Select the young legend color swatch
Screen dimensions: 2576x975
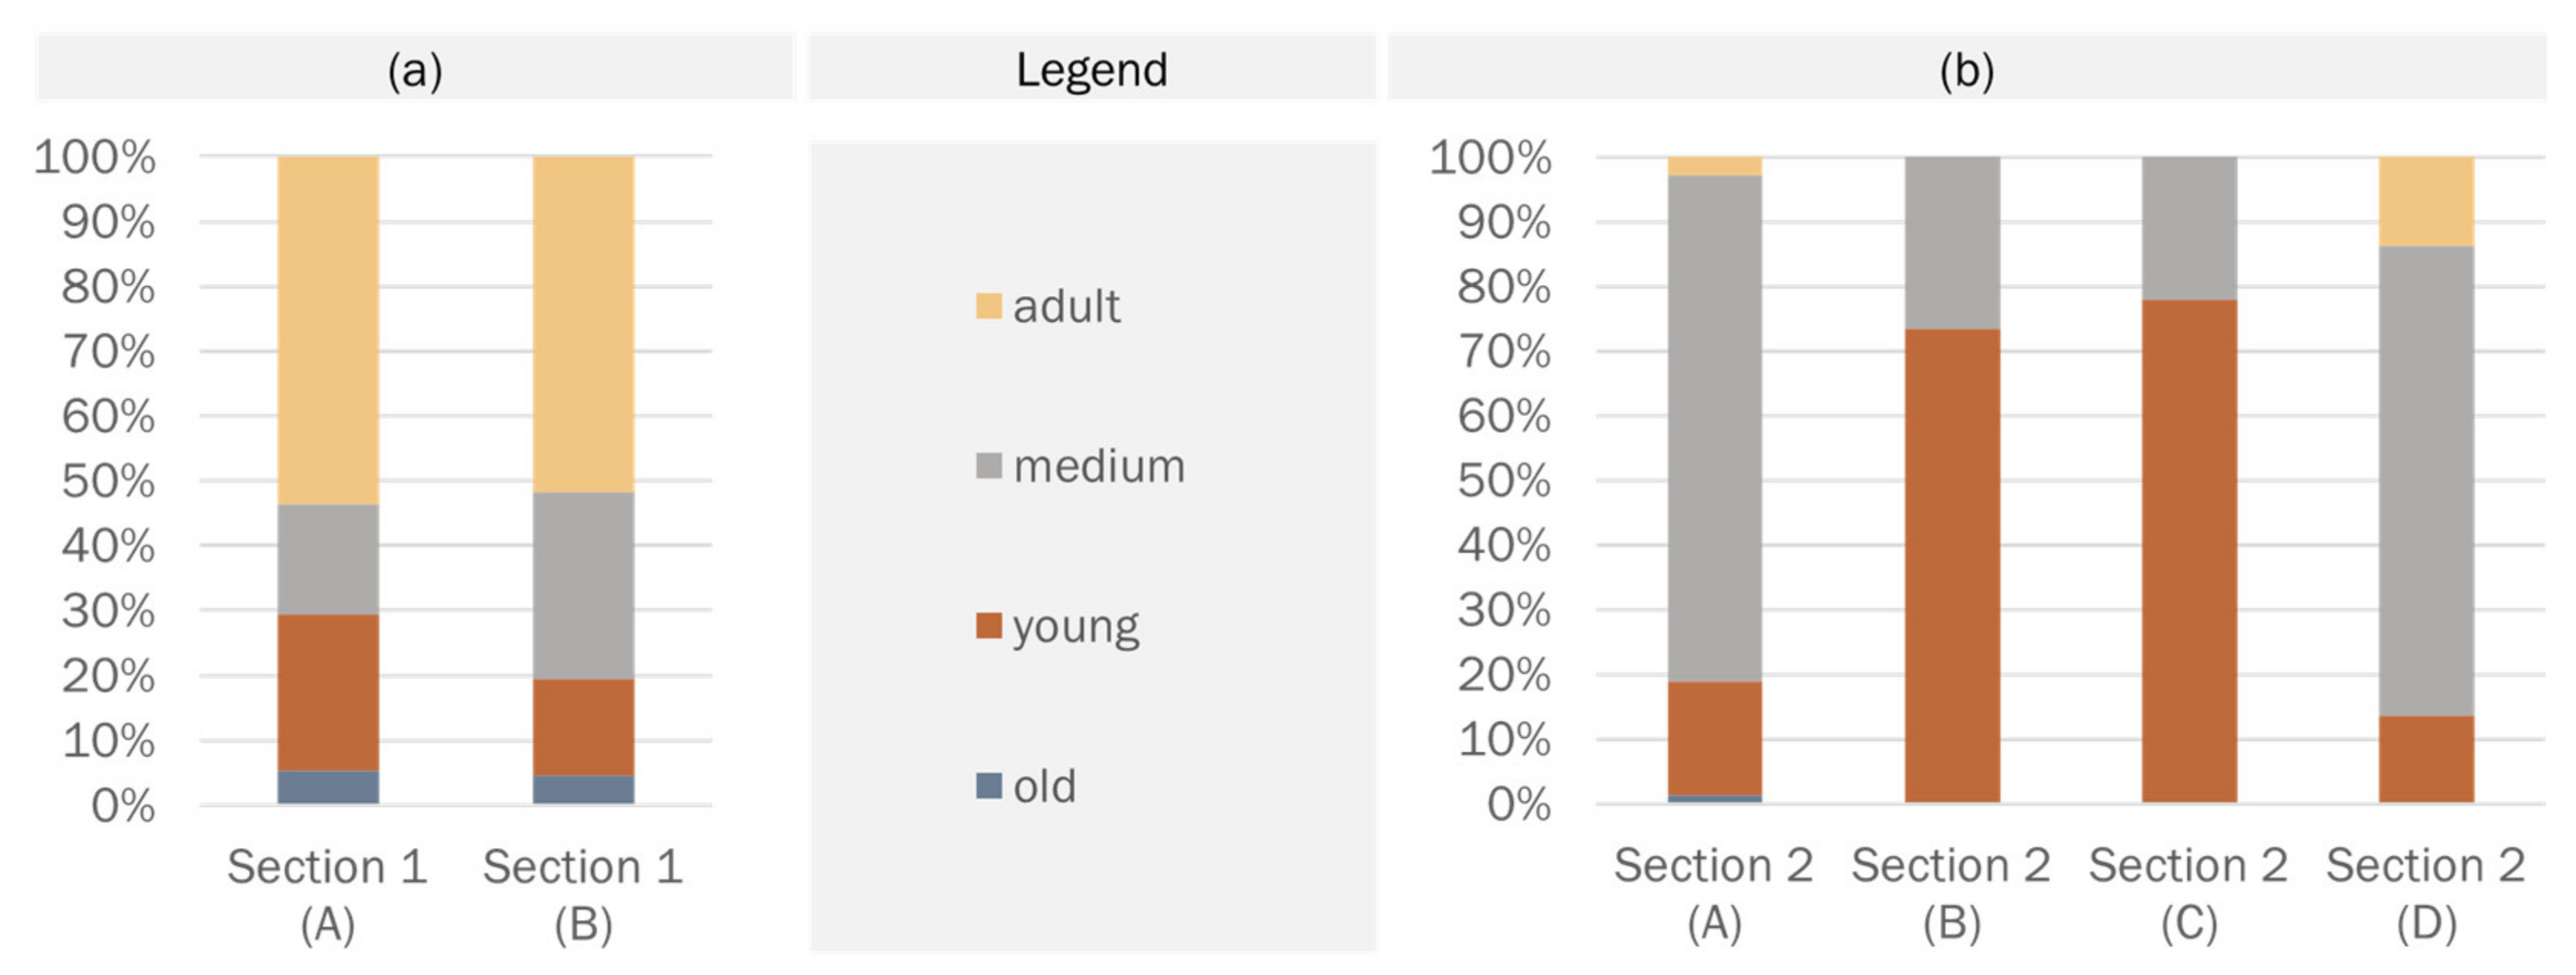coord(988,626)
